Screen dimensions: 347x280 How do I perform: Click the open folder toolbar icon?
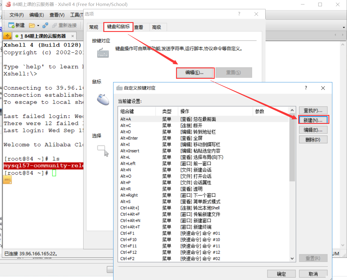(x=32, y=25)
